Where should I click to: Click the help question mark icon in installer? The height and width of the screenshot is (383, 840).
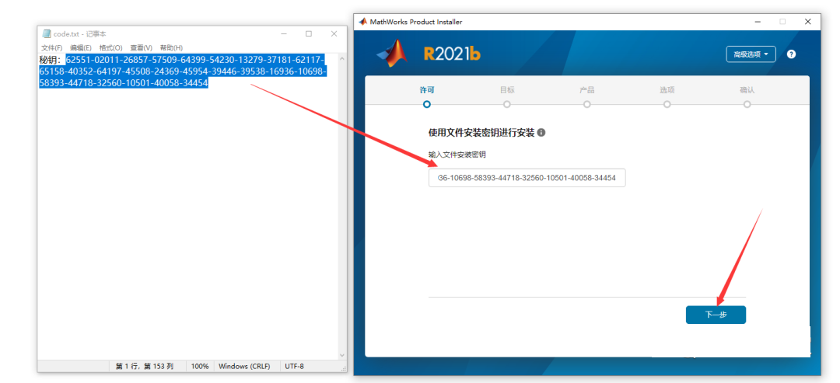point(791,54)
